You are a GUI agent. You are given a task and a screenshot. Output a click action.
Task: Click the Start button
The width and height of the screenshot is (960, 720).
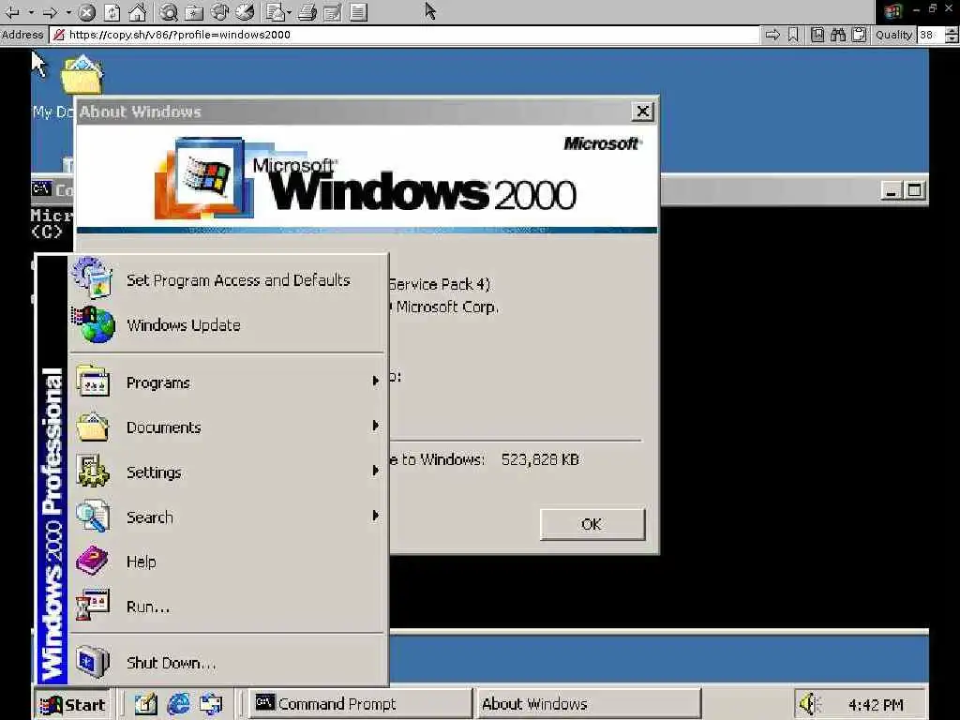(72, 705)
